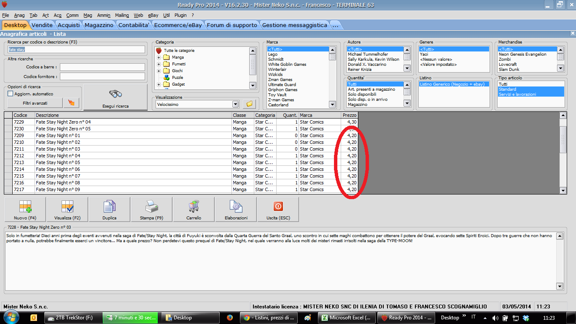Click the Codice a barre input field

[102, 67]
